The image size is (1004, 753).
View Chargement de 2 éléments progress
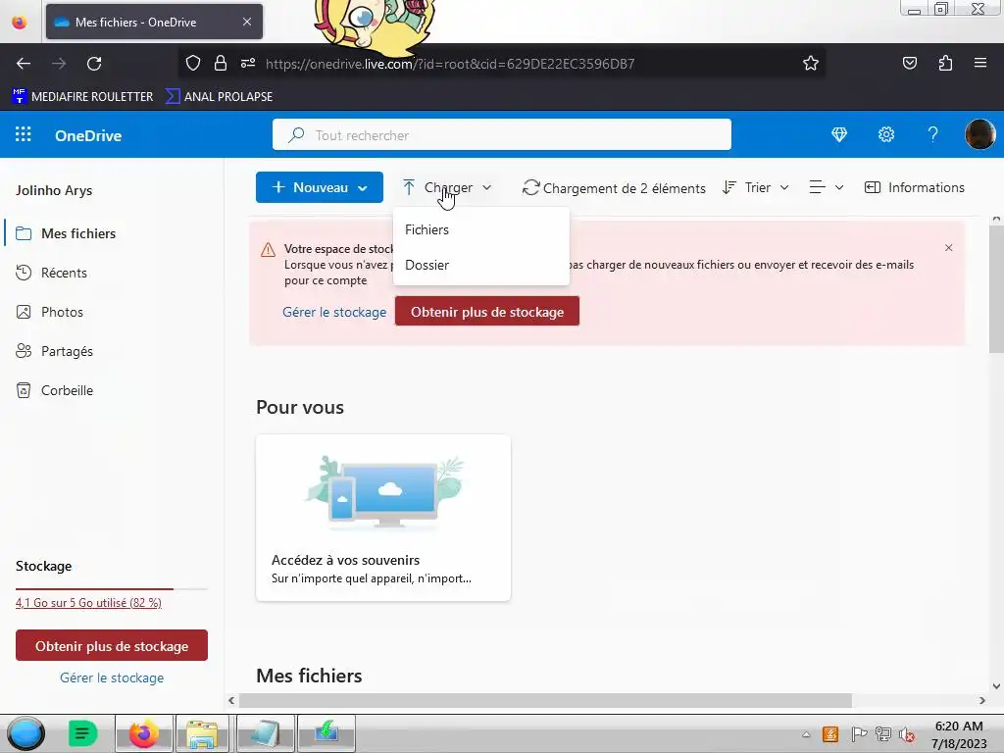point(614,188)
